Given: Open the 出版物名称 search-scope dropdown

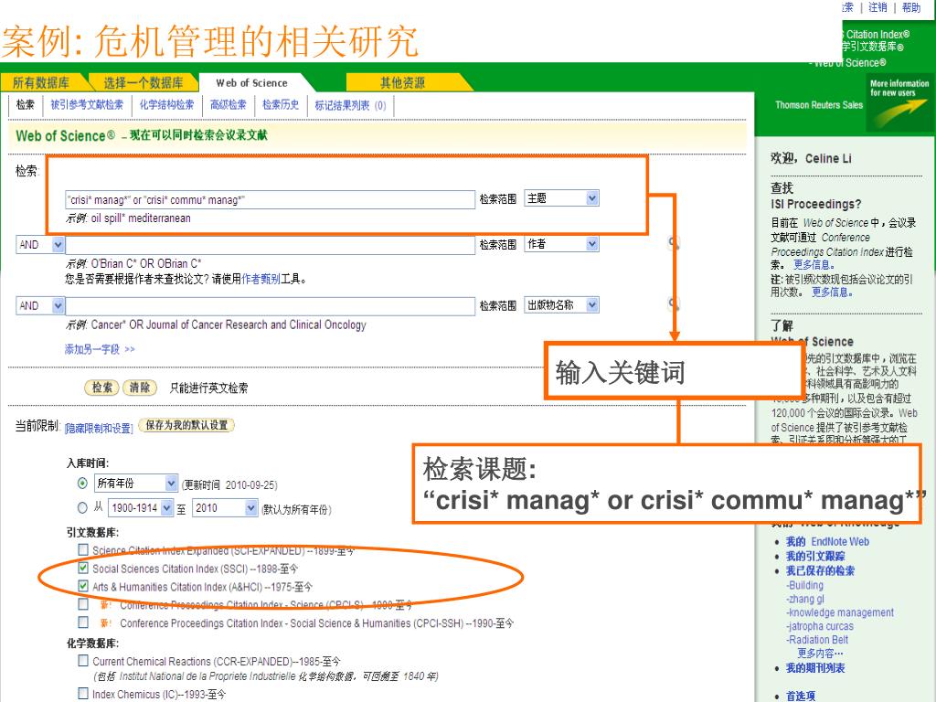Looking at the screenshot, I should click(x=561, y=305).
